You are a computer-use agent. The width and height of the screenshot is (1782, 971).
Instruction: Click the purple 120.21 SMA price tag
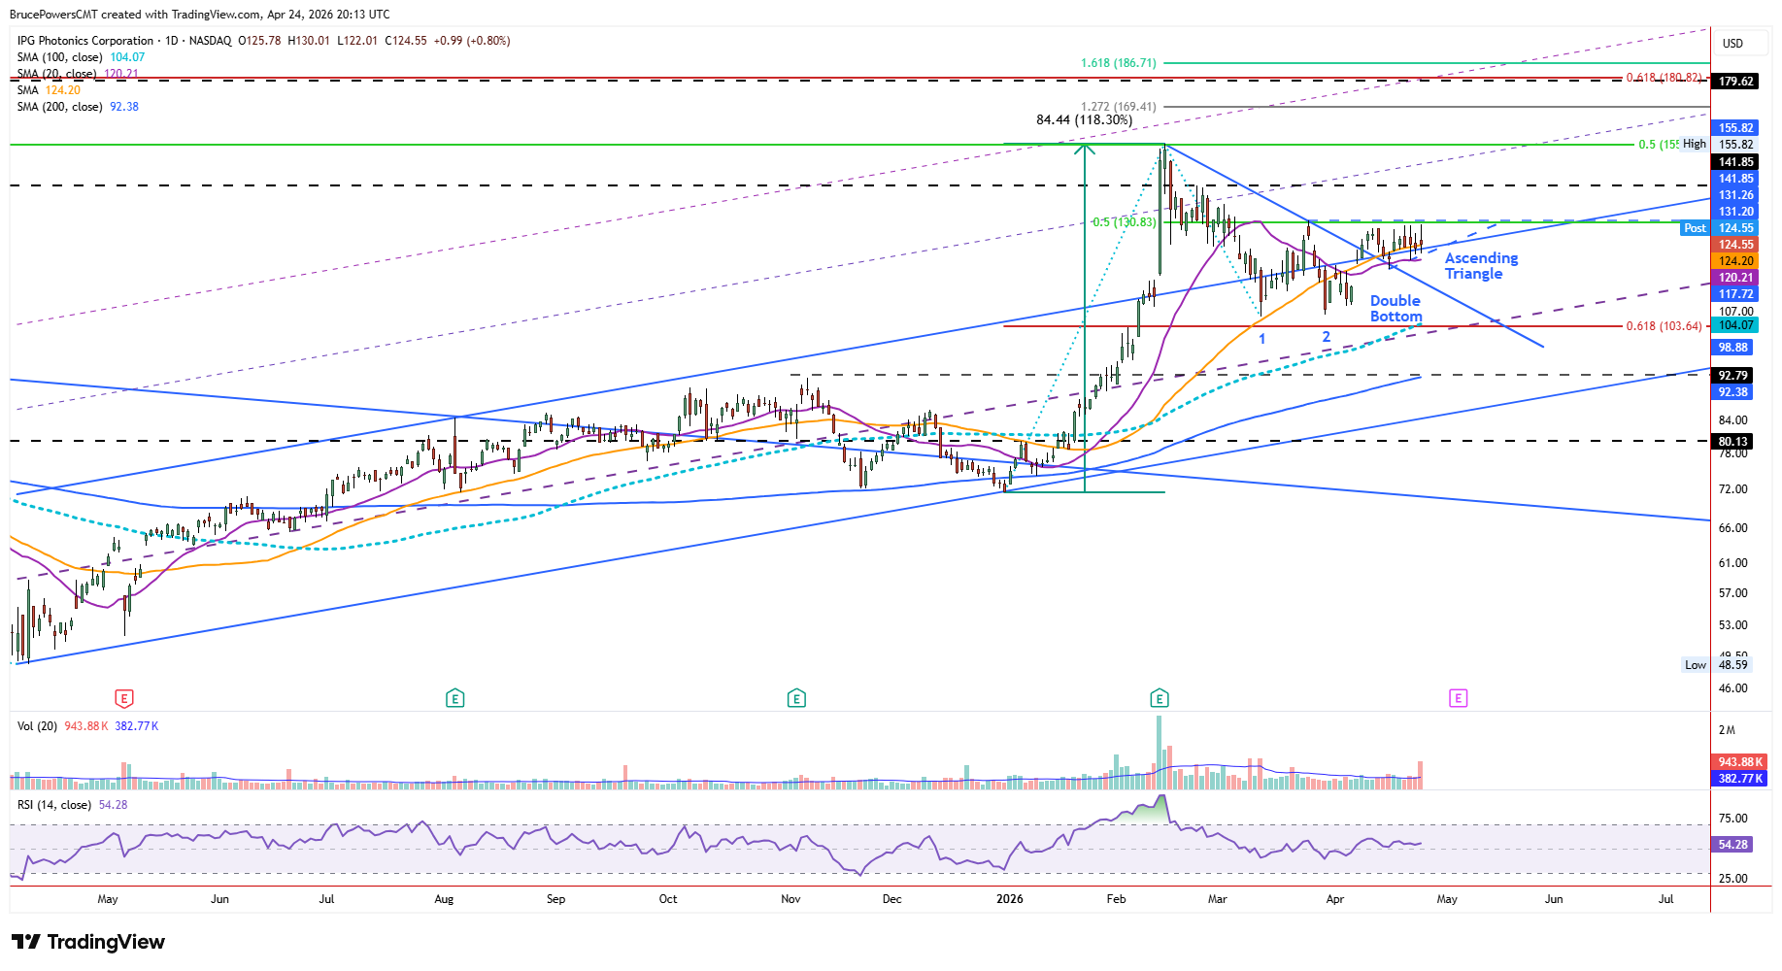tap(1736, 278)
